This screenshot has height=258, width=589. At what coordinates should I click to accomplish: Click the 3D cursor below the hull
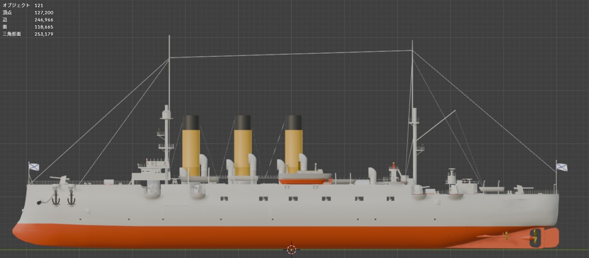[x=291, y=249]
